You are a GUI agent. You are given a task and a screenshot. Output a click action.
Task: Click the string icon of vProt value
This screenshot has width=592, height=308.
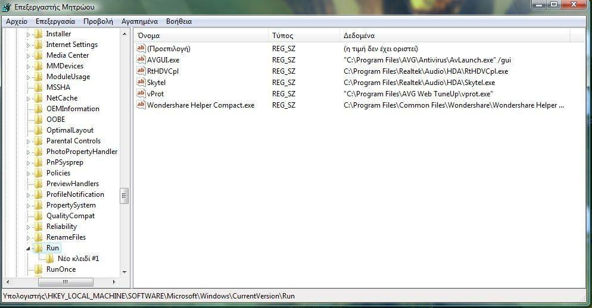(141, 93)
